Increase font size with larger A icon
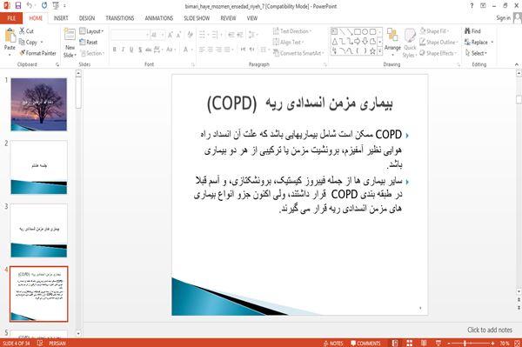This screenshot has height=347, width=522. tap(171, 35)
